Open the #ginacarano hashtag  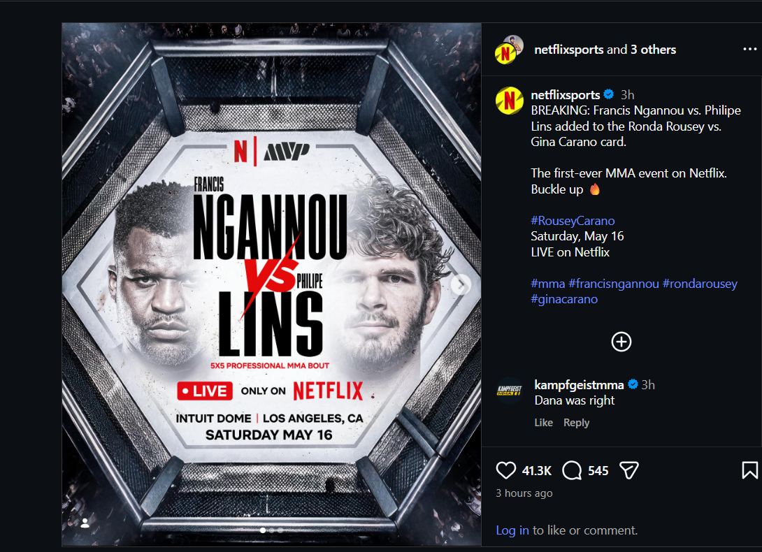[x=564, y=299]
